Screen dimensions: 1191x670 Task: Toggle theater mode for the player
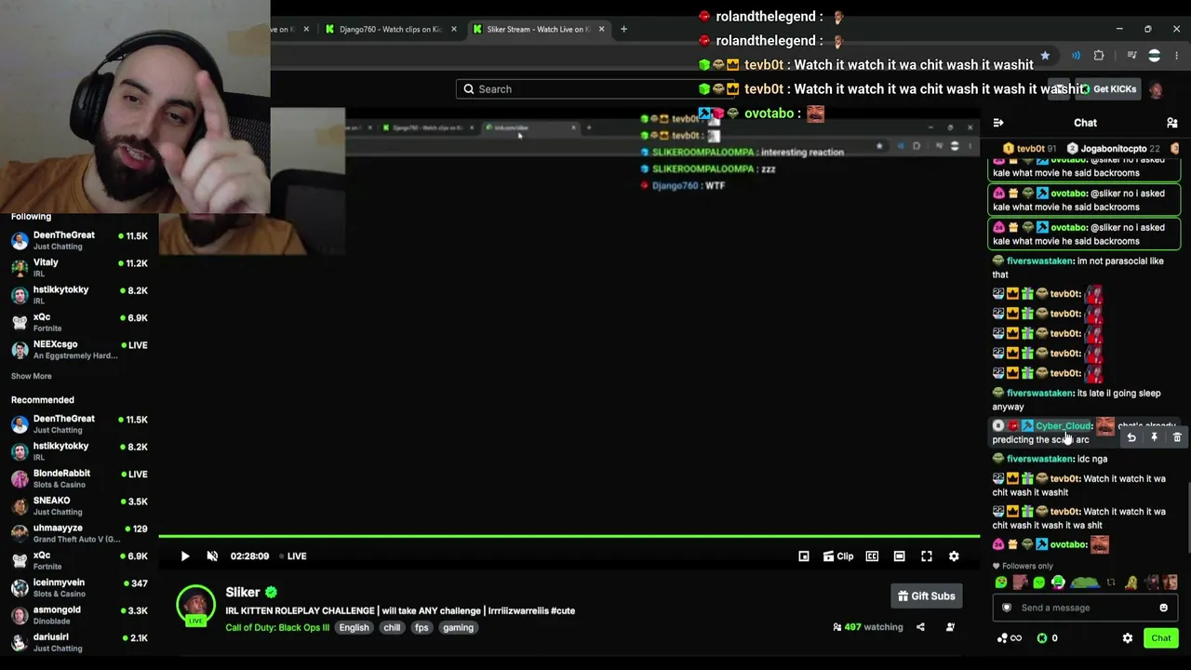(x=899, y=556)
